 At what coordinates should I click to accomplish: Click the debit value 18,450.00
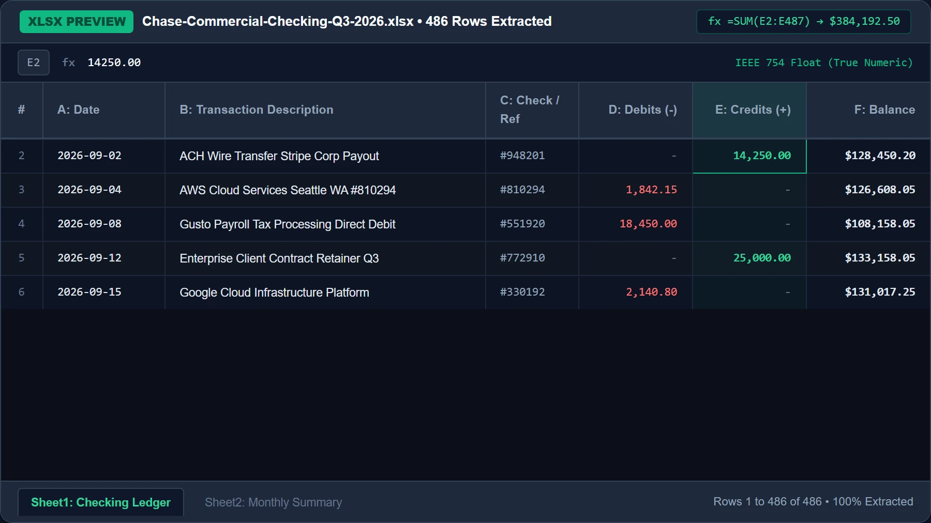point(648,224)
